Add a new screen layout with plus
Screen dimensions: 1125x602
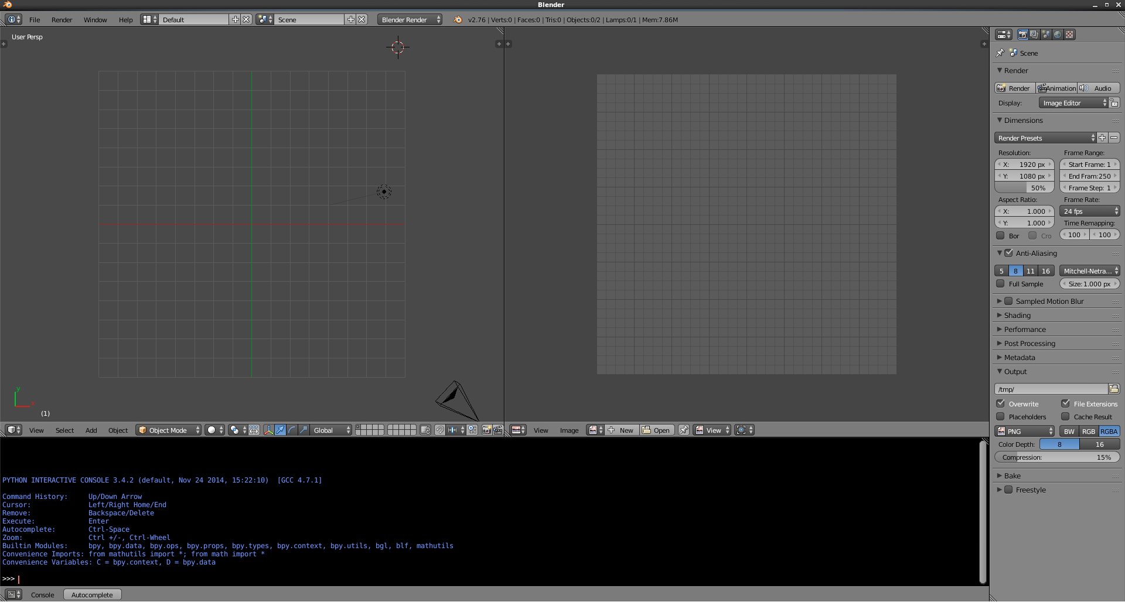pyautogui.click(x=235, y=20)
